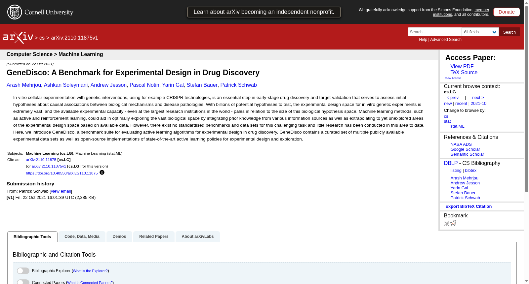Focus the Search input field

tap(434, 32)
